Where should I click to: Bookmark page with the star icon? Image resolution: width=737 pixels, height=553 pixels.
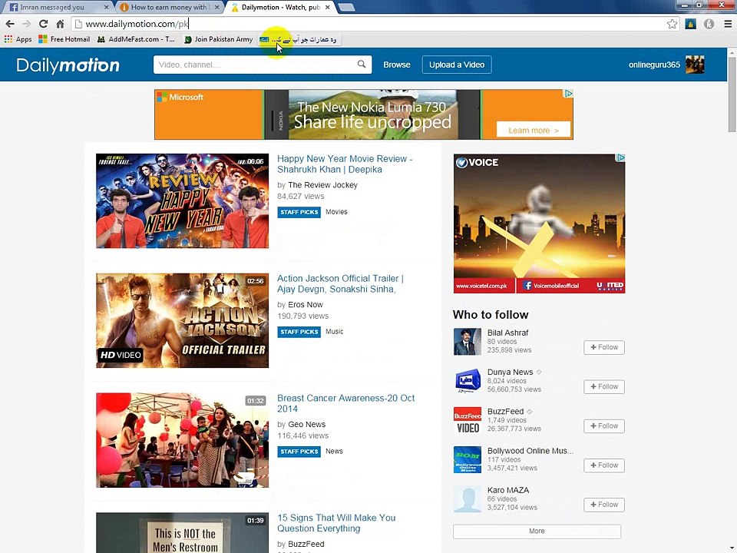(x=673, y=24)
